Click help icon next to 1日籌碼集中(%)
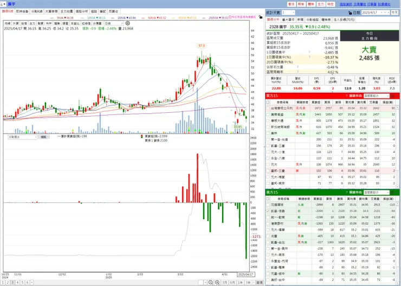This screenshot has height=286, width=401. tap(309, 57)
